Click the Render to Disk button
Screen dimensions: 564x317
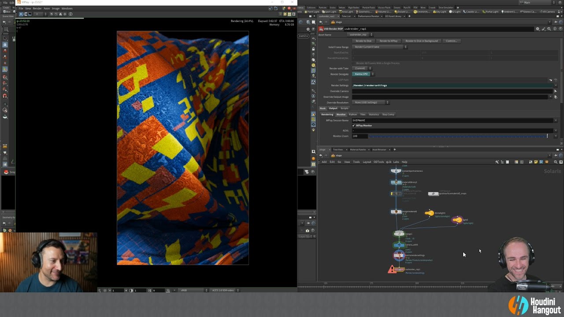pyautogui.click(x=364, y=41)
